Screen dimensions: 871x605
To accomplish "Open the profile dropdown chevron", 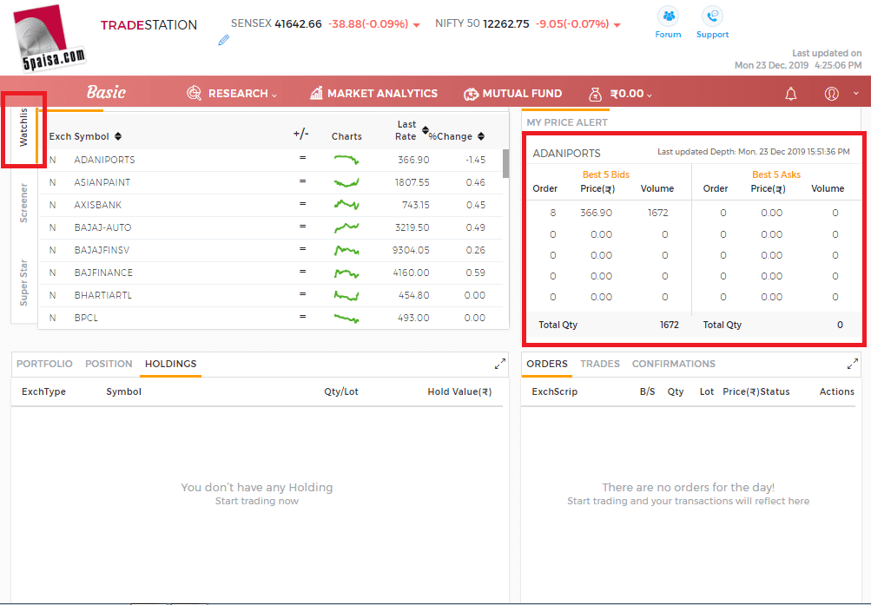I will tap(856, 93).
